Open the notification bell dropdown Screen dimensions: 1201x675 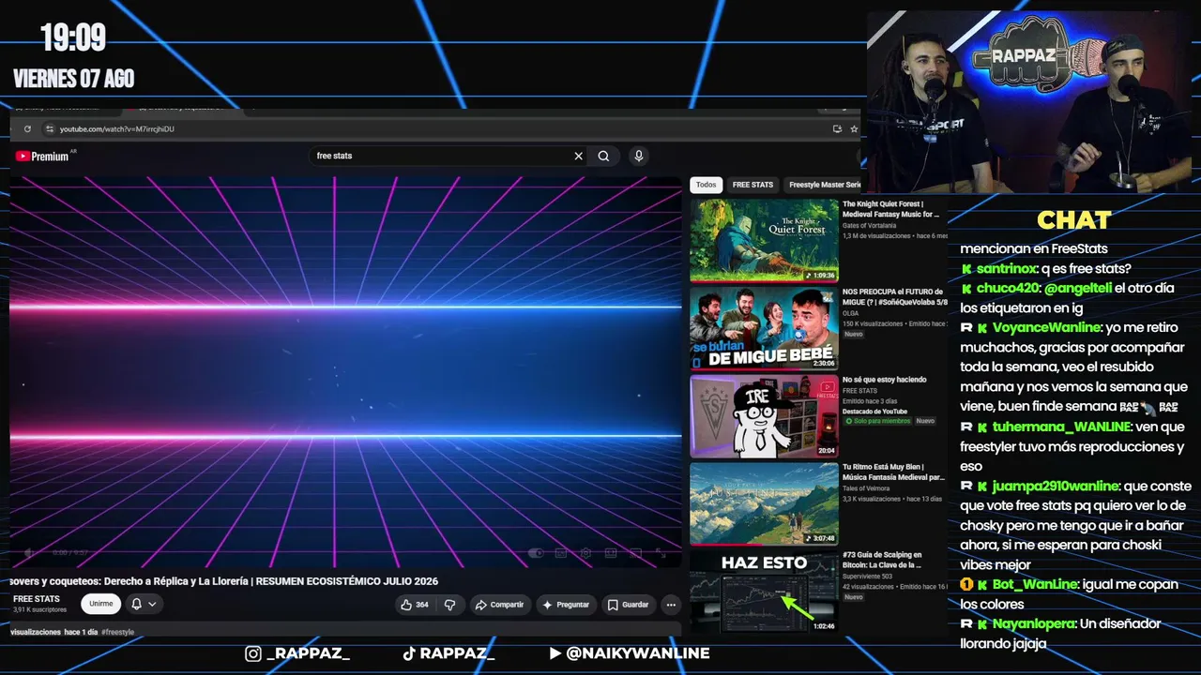pyautogui.click(x=144, y=604)
